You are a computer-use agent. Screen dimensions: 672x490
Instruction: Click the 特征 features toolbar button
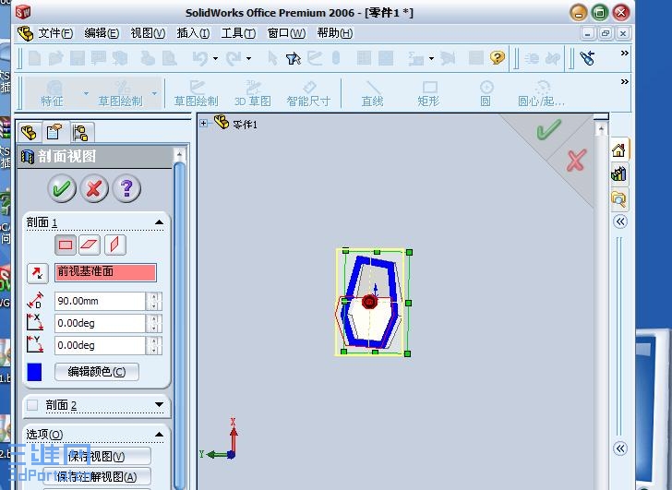point(53,93)
